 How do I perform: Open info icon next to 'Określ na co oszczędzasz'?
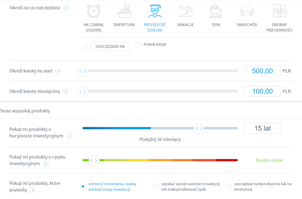pos(66,8)
